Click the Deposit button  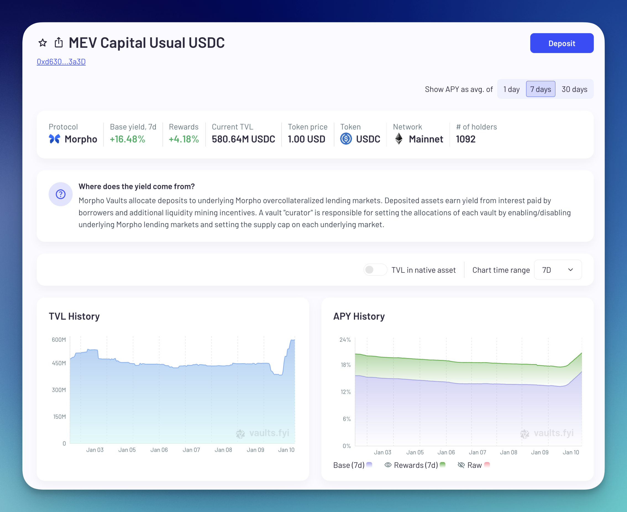pyautogui.click(x=562, y=43)
